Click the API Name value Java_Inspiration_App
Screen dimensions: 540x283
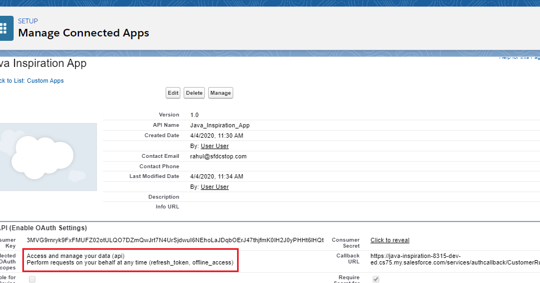tap(220, 125)
